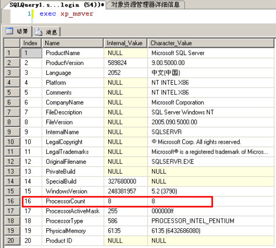Click the ProductName cell

tap(73, 53)
